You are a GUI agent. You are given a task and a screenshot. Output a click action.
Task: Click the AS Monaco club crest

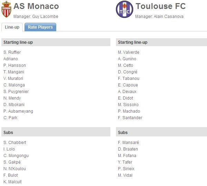6,9
